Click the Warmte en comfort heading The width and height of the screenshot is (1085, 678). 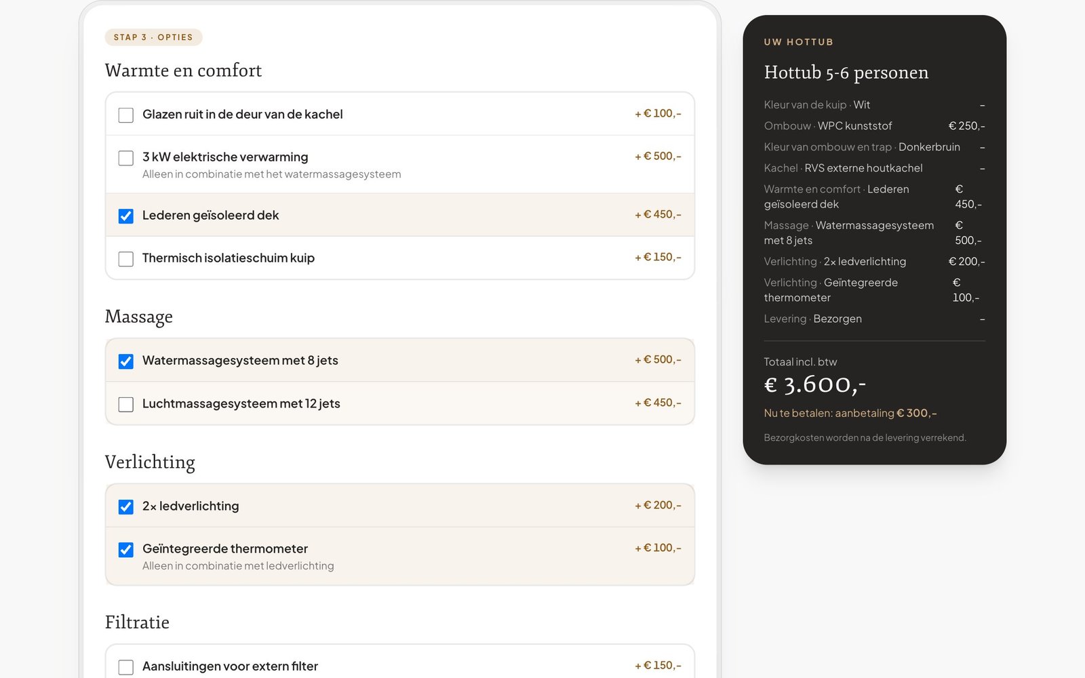pos(183,71)
